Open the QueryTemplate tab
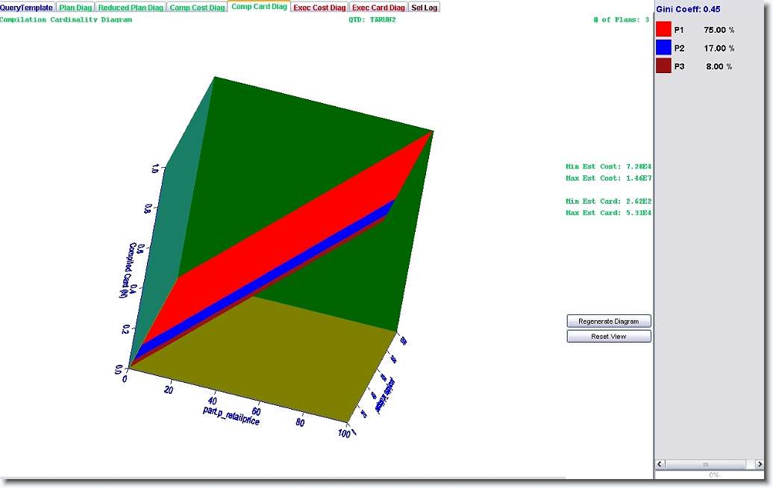Viewport: 773px width, 488px height. point(27,7)
